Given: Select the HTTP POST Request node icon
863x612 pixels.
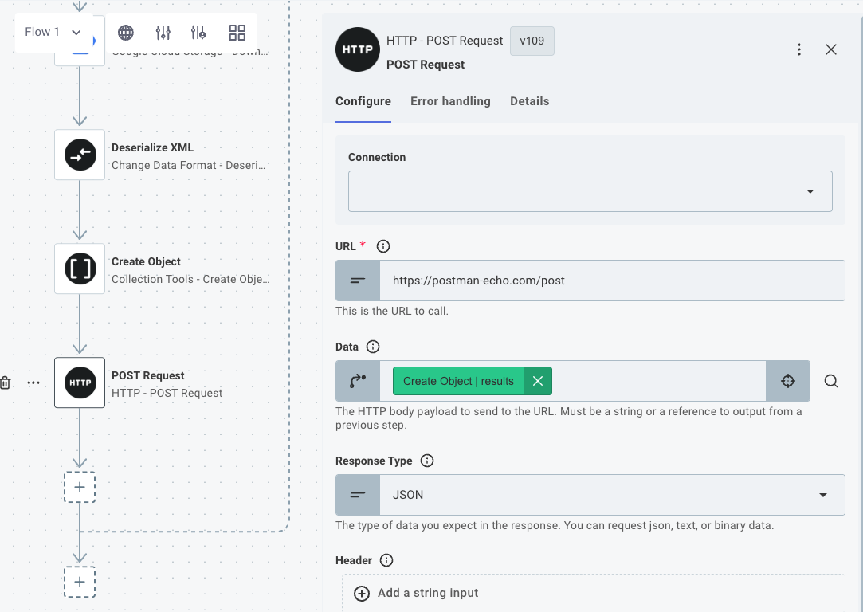Looking at the screenshot, I should [80, 382].
